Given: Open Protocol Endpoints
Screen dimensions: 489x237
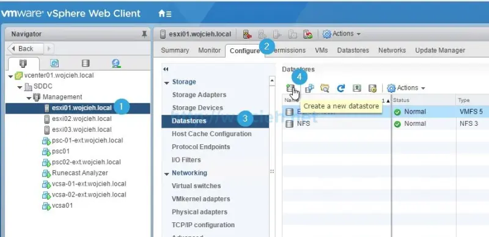Looking at the screenshot, I should tap(201, 147).
